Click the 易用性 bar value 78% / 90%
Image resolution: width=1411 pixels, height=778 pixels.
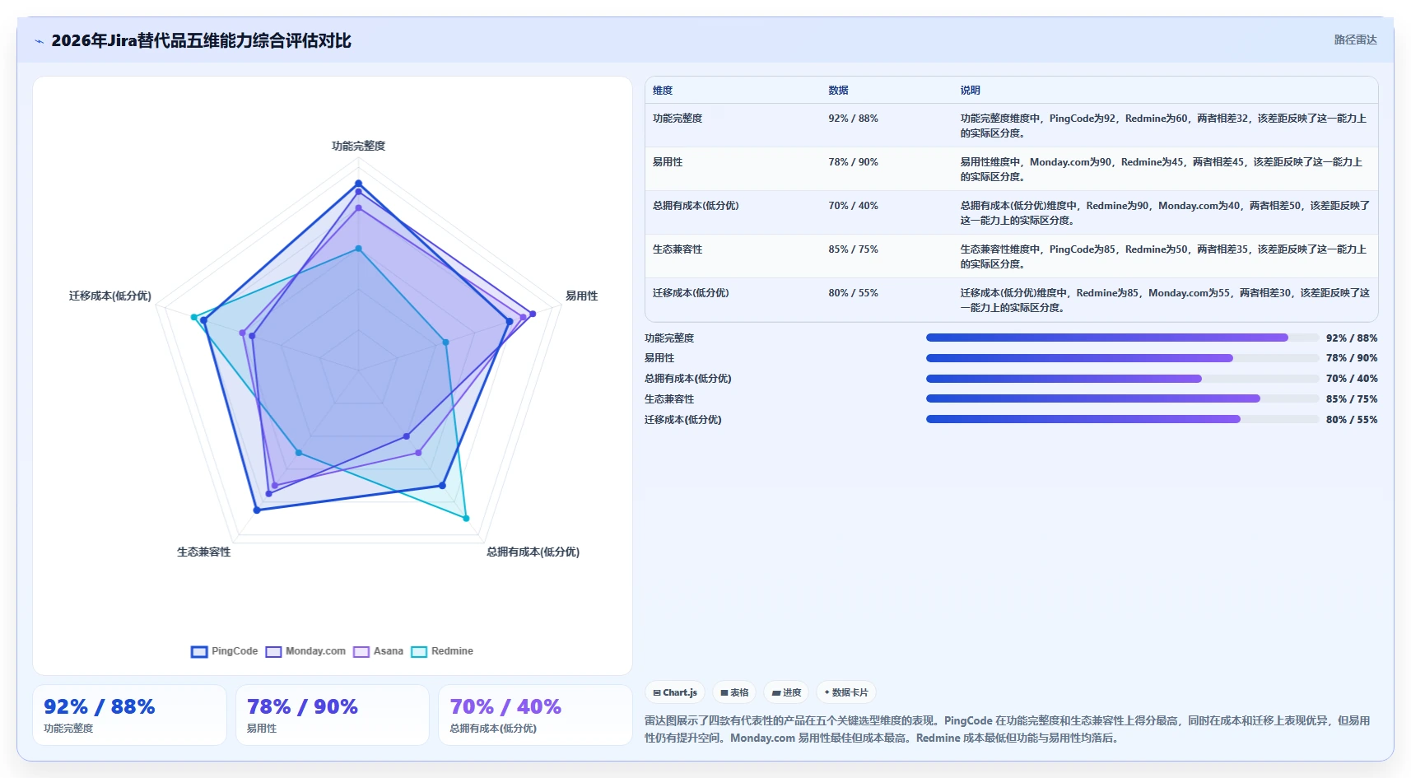[x=1351, y=358]
